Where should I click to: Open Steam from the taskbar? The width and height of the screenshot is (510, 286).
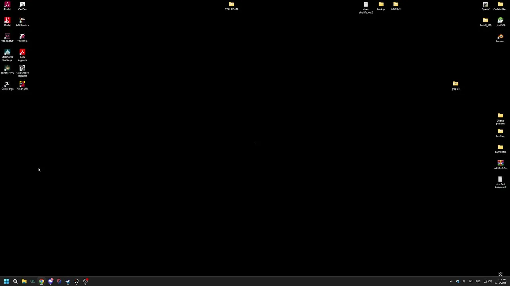[x=68, y=281]
